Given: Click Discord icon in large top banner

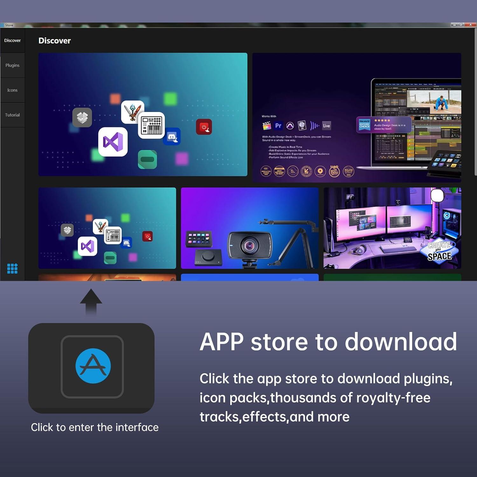Looking at the screenshot, I should [x=172, y=137].
